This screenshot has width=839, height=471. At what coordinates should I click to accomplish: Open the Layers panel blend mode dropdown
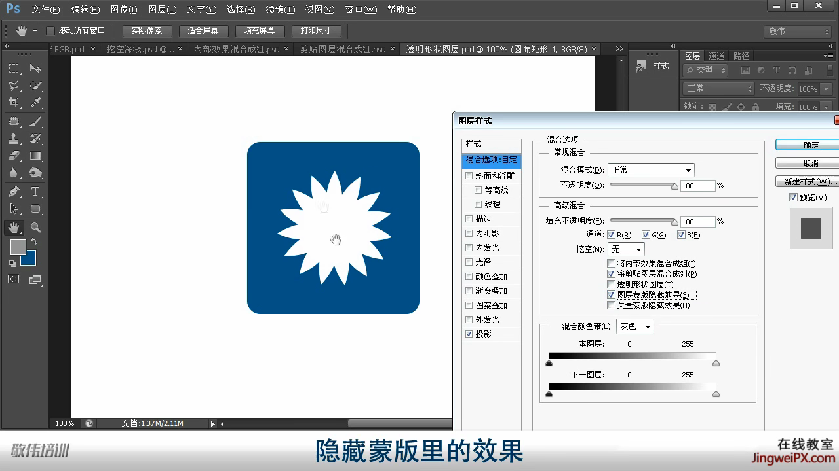click(719, 88)
